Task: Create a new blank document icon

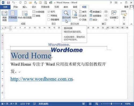Action: pyautogui.click(x=25, y=2)
